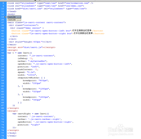Viewport: 141px width, 139px height.
Task: Click line number 48 in the gutter
Action: [x=3, y=53]
